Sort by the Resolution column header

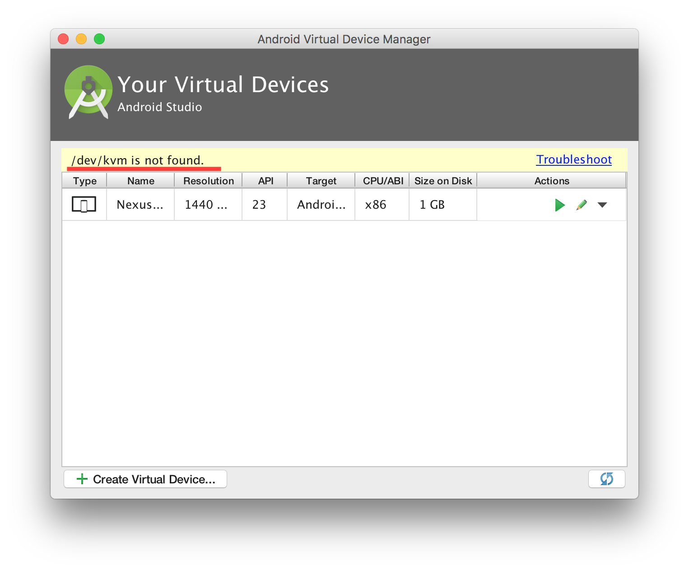[x=208, y=181]
